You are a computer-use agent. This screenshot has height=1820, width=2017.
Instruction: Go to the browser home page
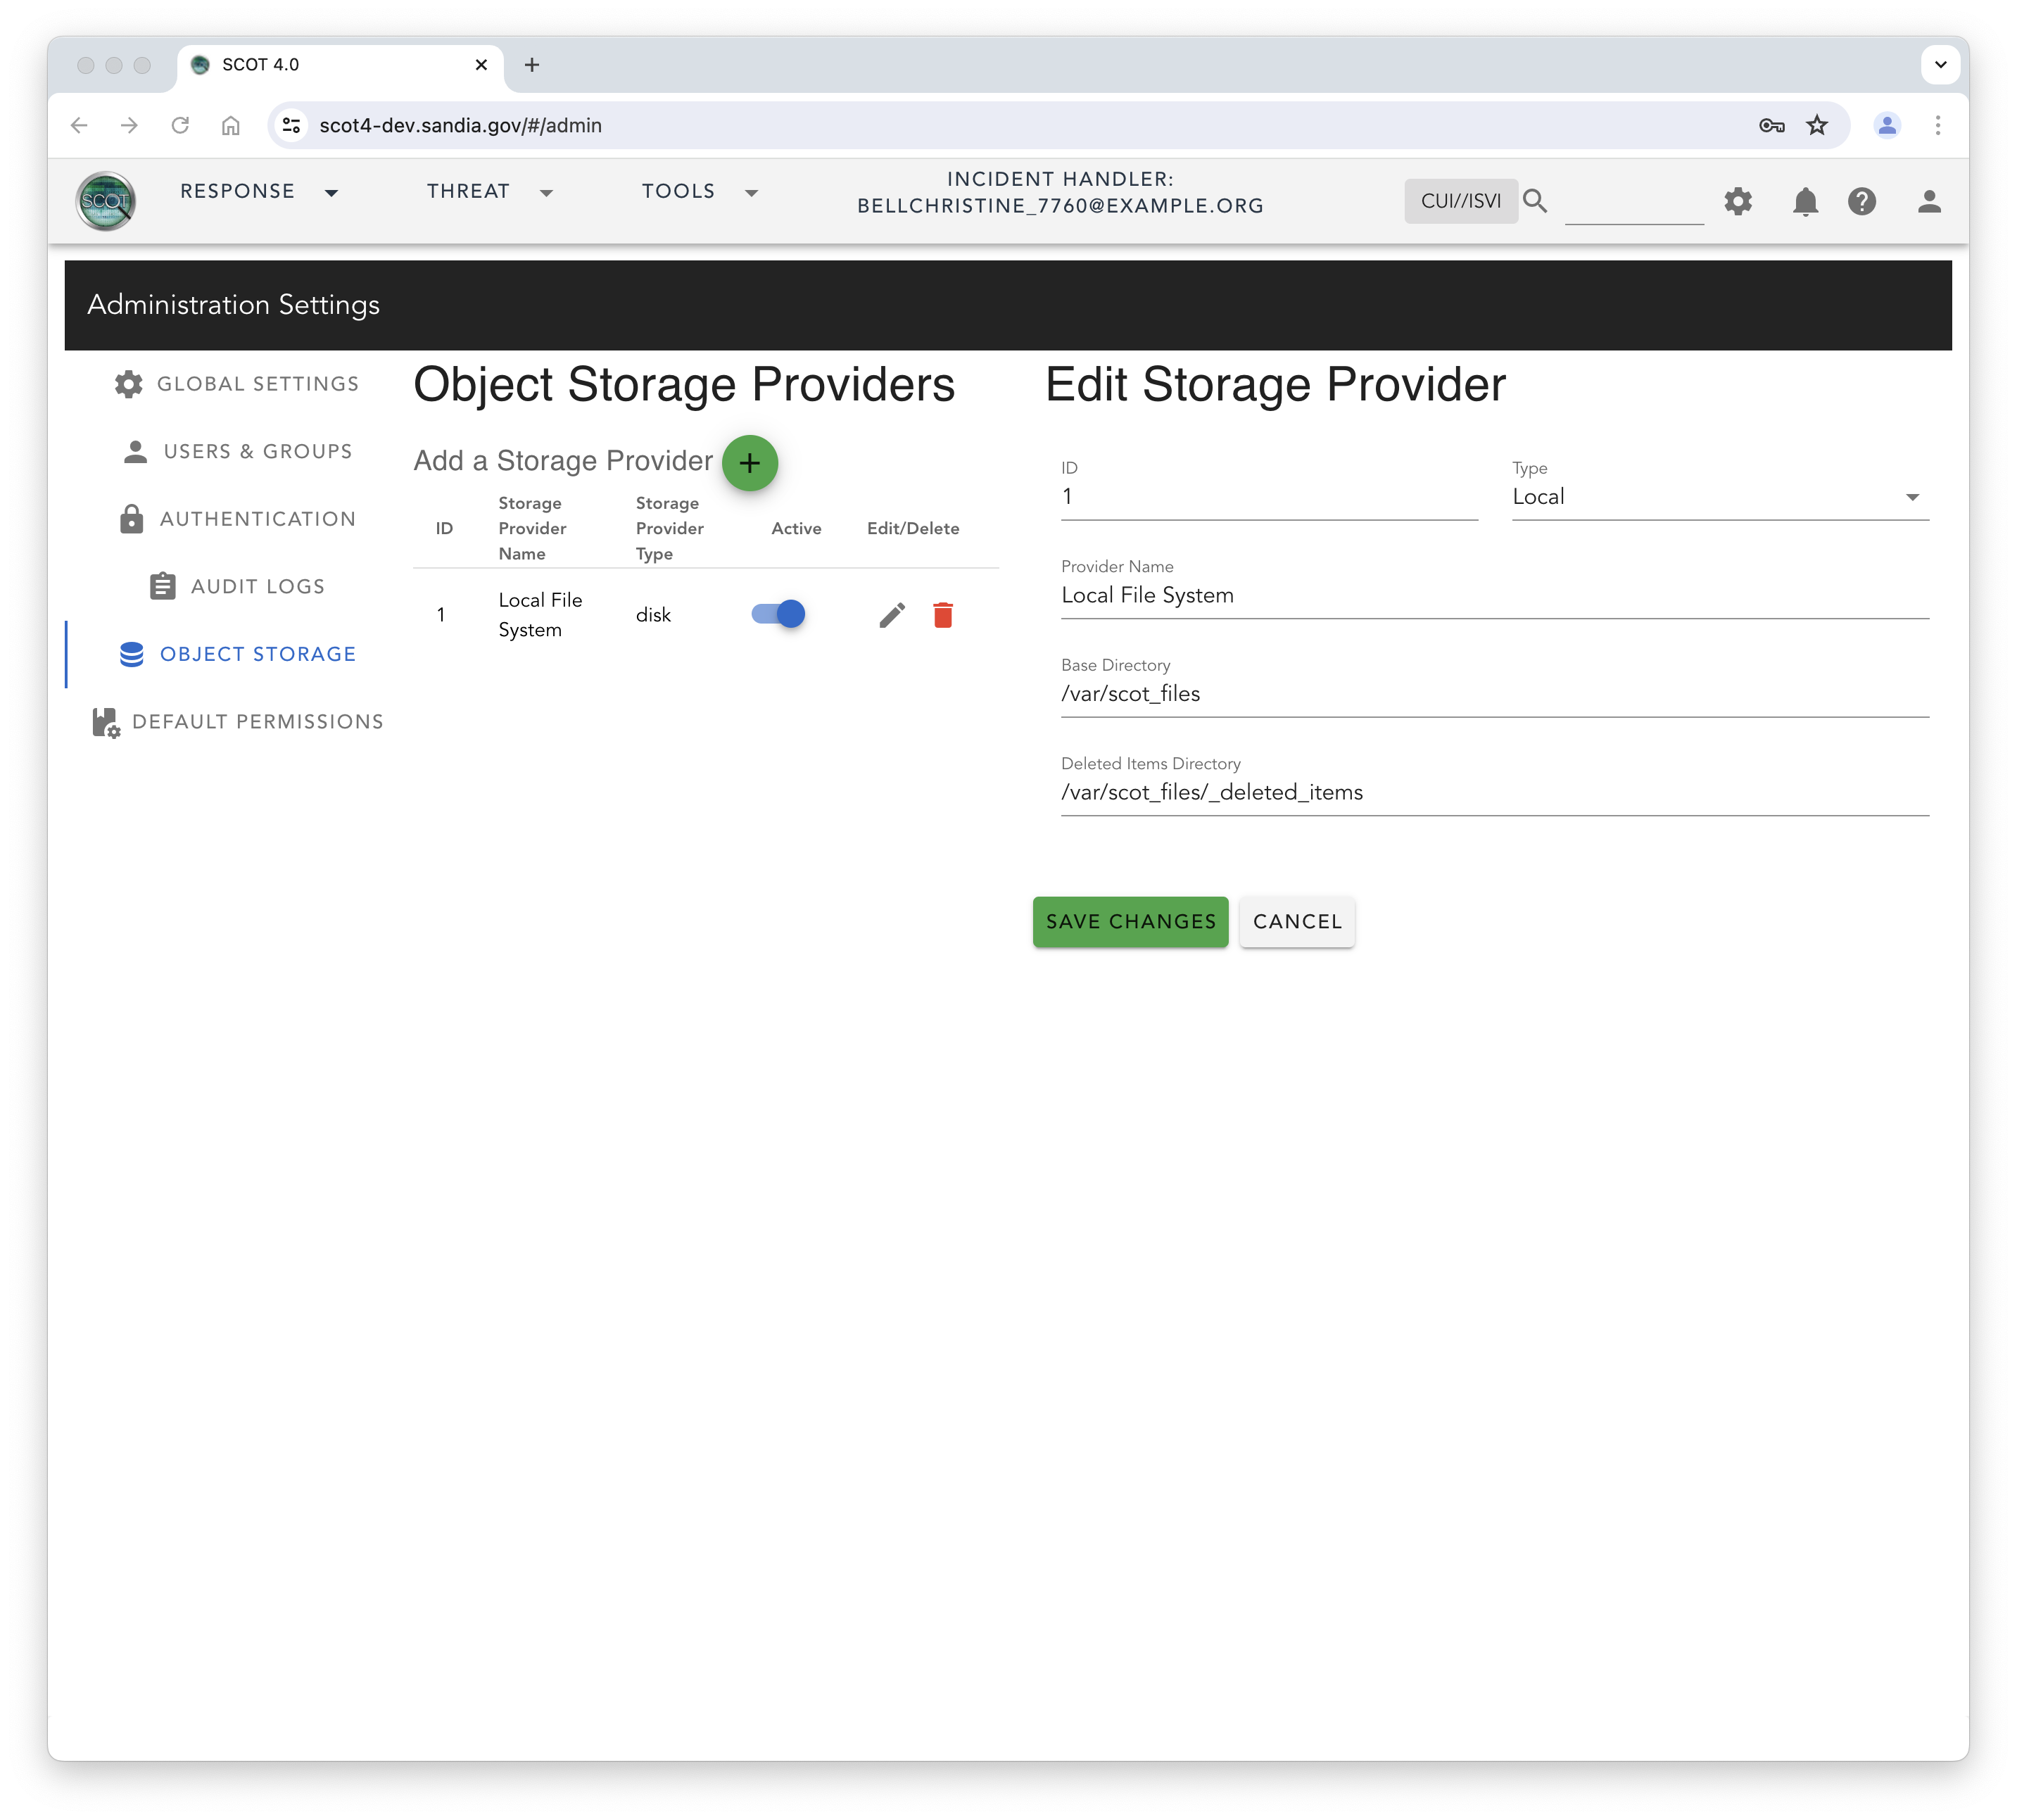(x=230, y=125)
